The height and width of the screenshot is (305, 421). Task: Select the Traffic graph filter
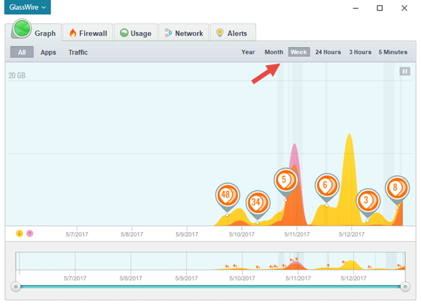click(x=78, y=52)
